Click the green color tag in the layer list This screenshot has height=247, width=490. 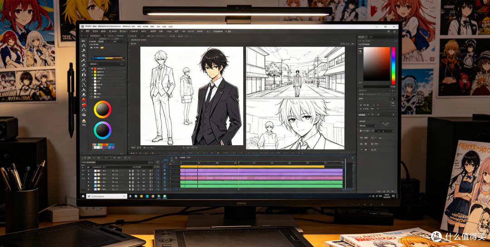(95, 75)
